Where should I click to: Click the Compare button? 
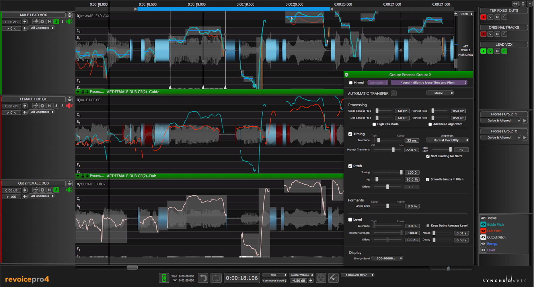coord(378,83)
